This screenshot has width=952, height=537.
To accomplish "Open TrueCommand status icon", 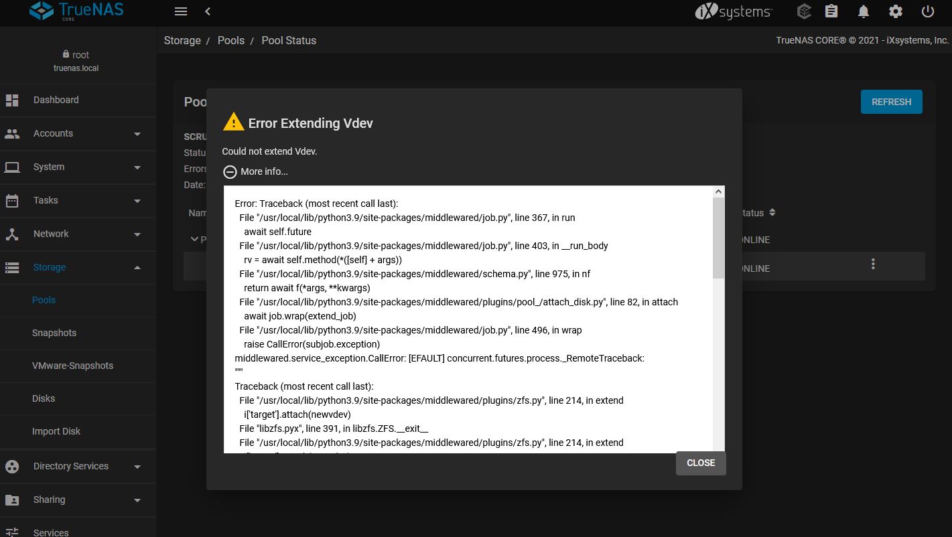I will click(x=804, y=11).
